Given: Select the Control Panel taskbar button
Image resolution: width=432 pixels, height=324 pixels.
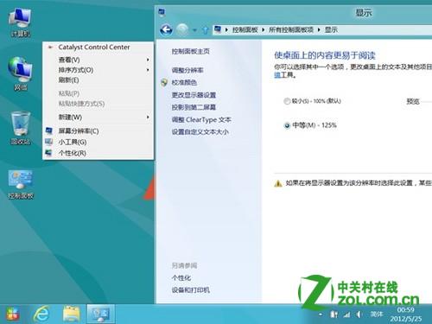Looking at the screenshot, I should tap(100, 314).
